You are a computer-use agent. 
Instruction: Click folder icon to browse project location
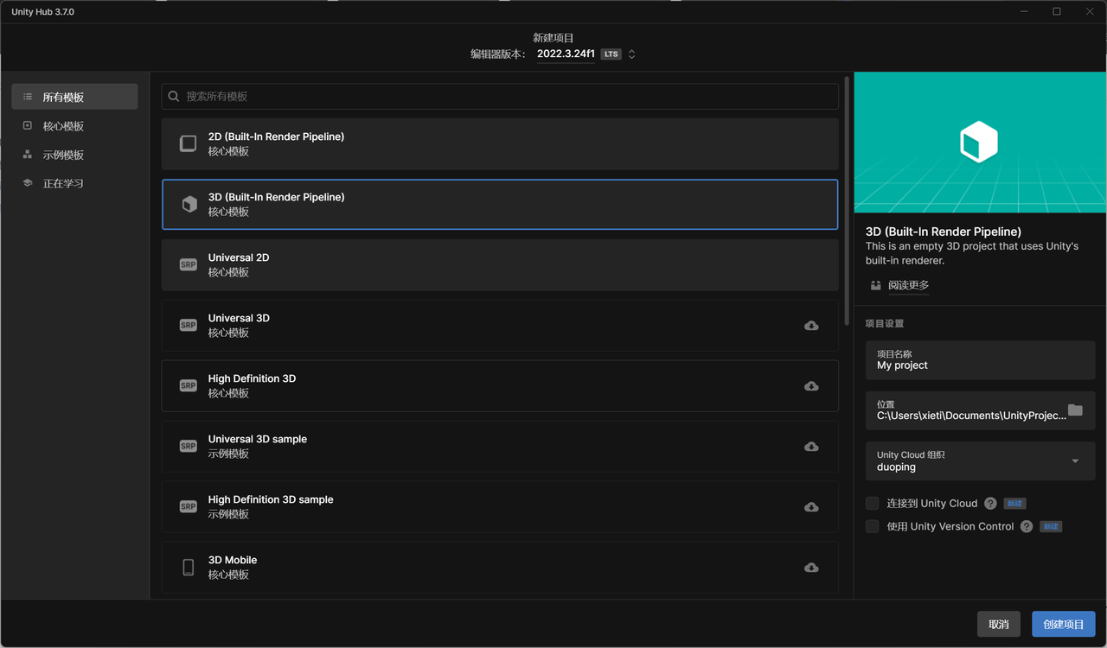pos(1075,410)
